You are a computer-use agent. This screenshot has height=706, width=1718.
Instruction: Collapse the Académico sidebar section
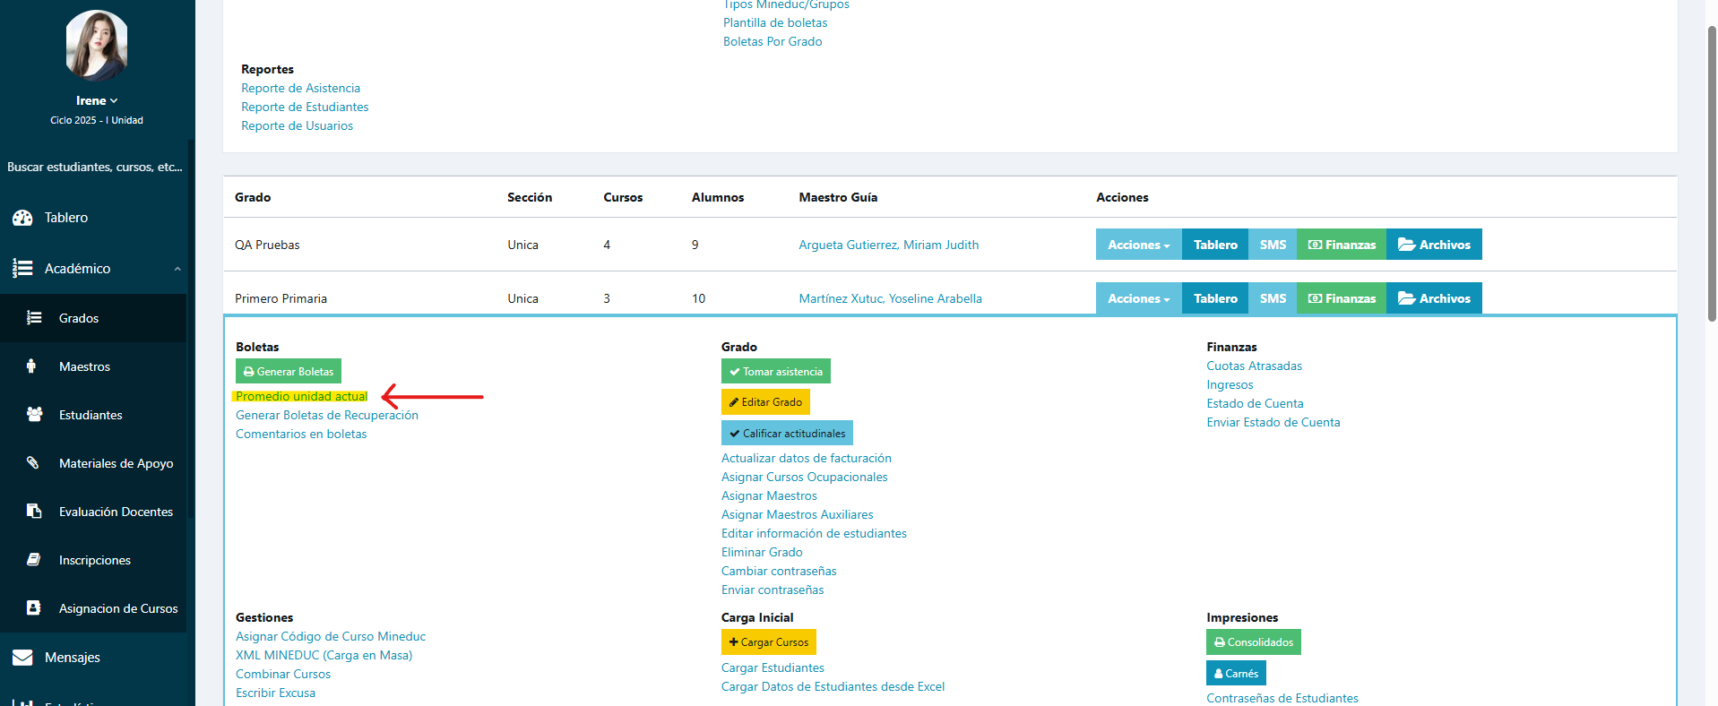177,269
